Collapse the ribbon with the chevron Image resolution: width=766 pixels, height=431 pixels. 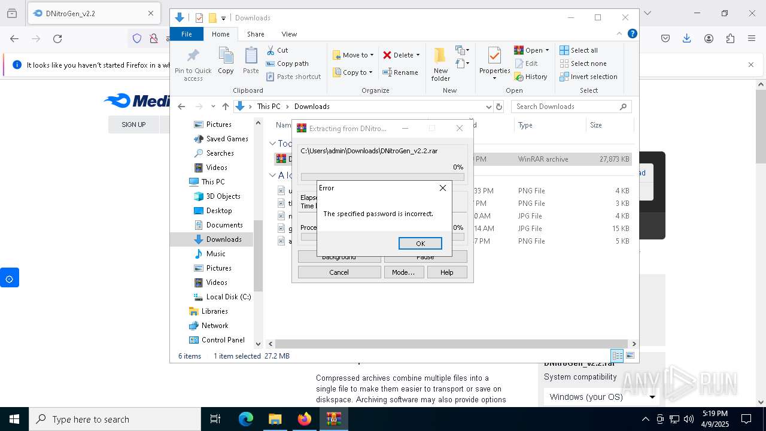[619, 34]
